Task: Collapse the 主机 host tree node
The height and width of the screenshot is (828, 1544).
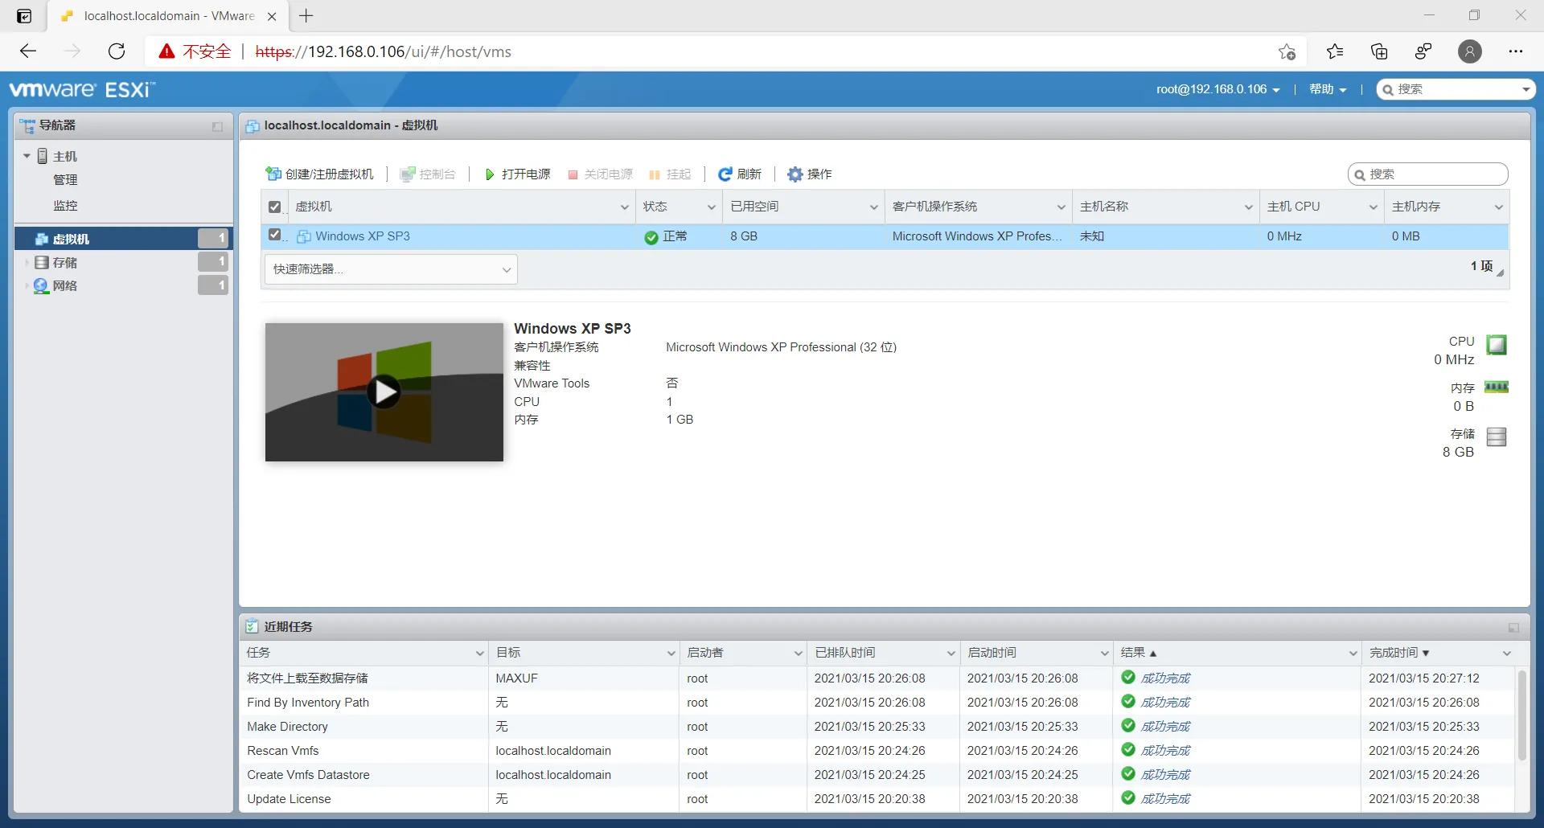Action: pyautogui.click(x=27, y=156)
